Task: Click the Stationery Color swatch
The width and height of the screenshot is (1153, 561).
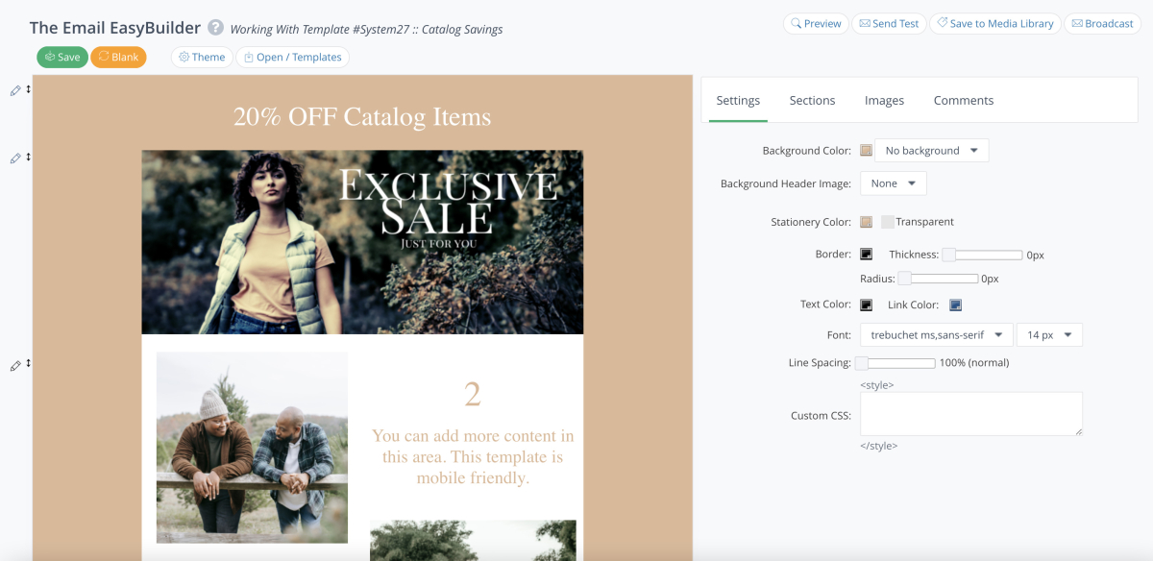Action: pyautogui.click(x=866, y=222)
